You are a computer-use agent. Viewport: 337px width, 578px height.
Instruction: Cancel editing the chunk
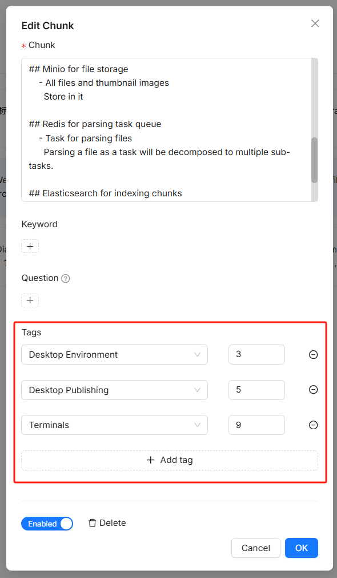pos(256,548)
